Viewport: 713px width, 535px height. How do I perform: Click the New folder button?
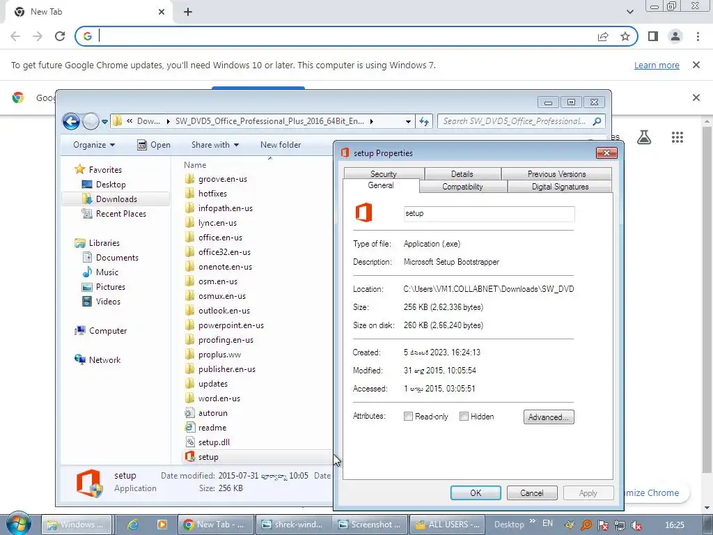[x=281, y=145]
